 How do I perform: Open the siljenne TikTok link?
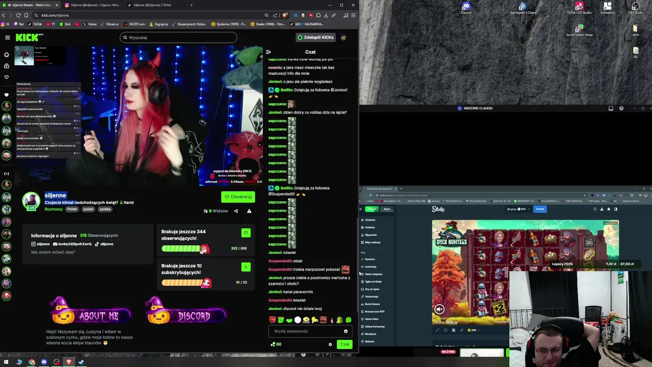pyautogui.click(x=104, y=244)
